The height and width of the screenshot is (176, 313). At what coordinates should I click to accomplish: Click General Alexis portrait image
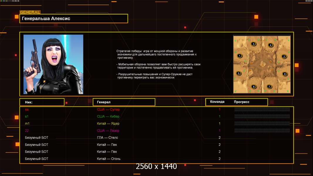pyautogui.click(x=53, y=64)
